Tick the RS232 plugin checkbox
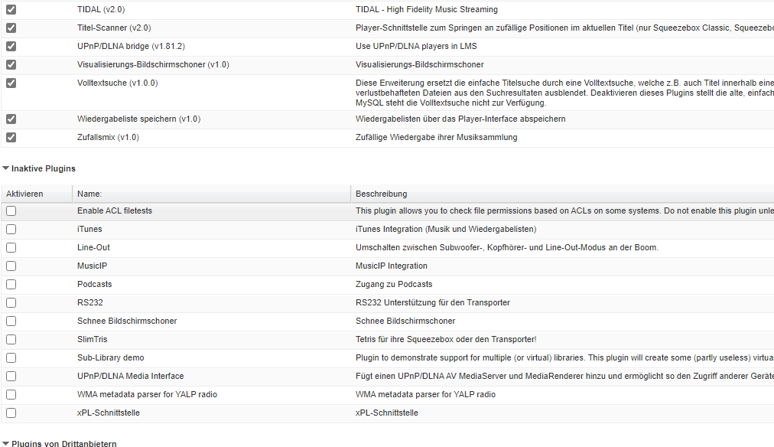This screenshot has height=447, width=774. pos(11,303)
